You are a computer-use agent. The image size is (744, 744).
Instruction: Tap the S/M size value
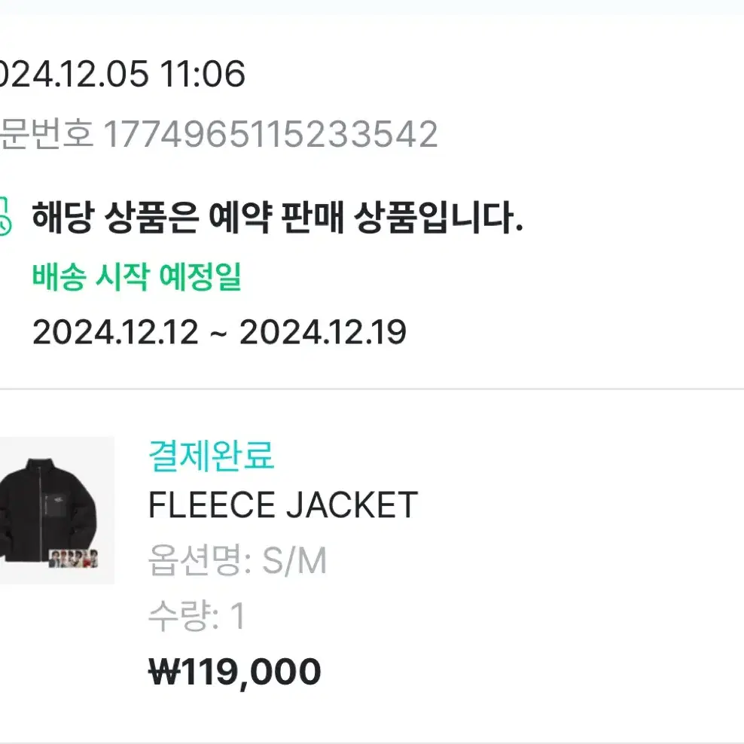(x=294, y=560)
